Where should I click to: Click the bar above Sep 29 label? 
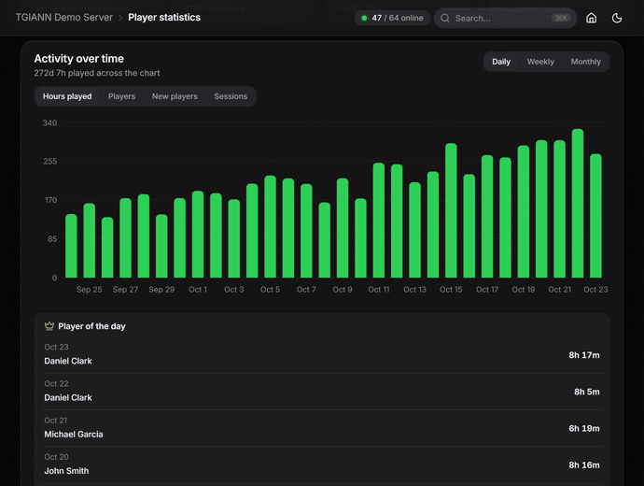[x=161, y=246]
